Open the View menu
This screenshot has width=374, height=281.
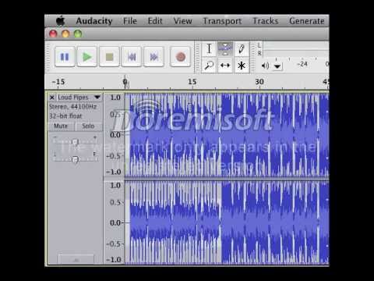coord(183,21)
